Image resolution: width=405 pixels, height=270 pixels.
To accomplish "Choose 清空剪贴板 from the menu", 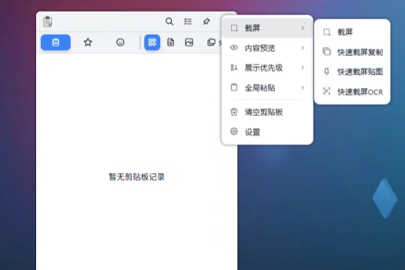I will click(267, 112).
